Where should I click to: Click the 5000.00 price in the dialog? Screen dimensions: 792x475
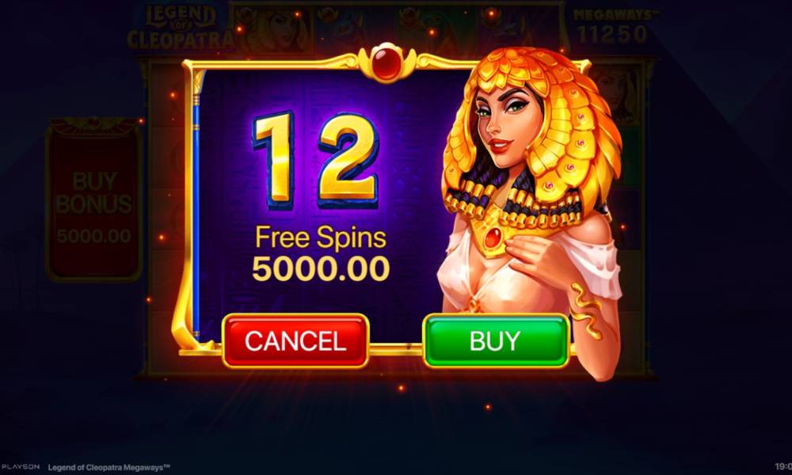321,268
